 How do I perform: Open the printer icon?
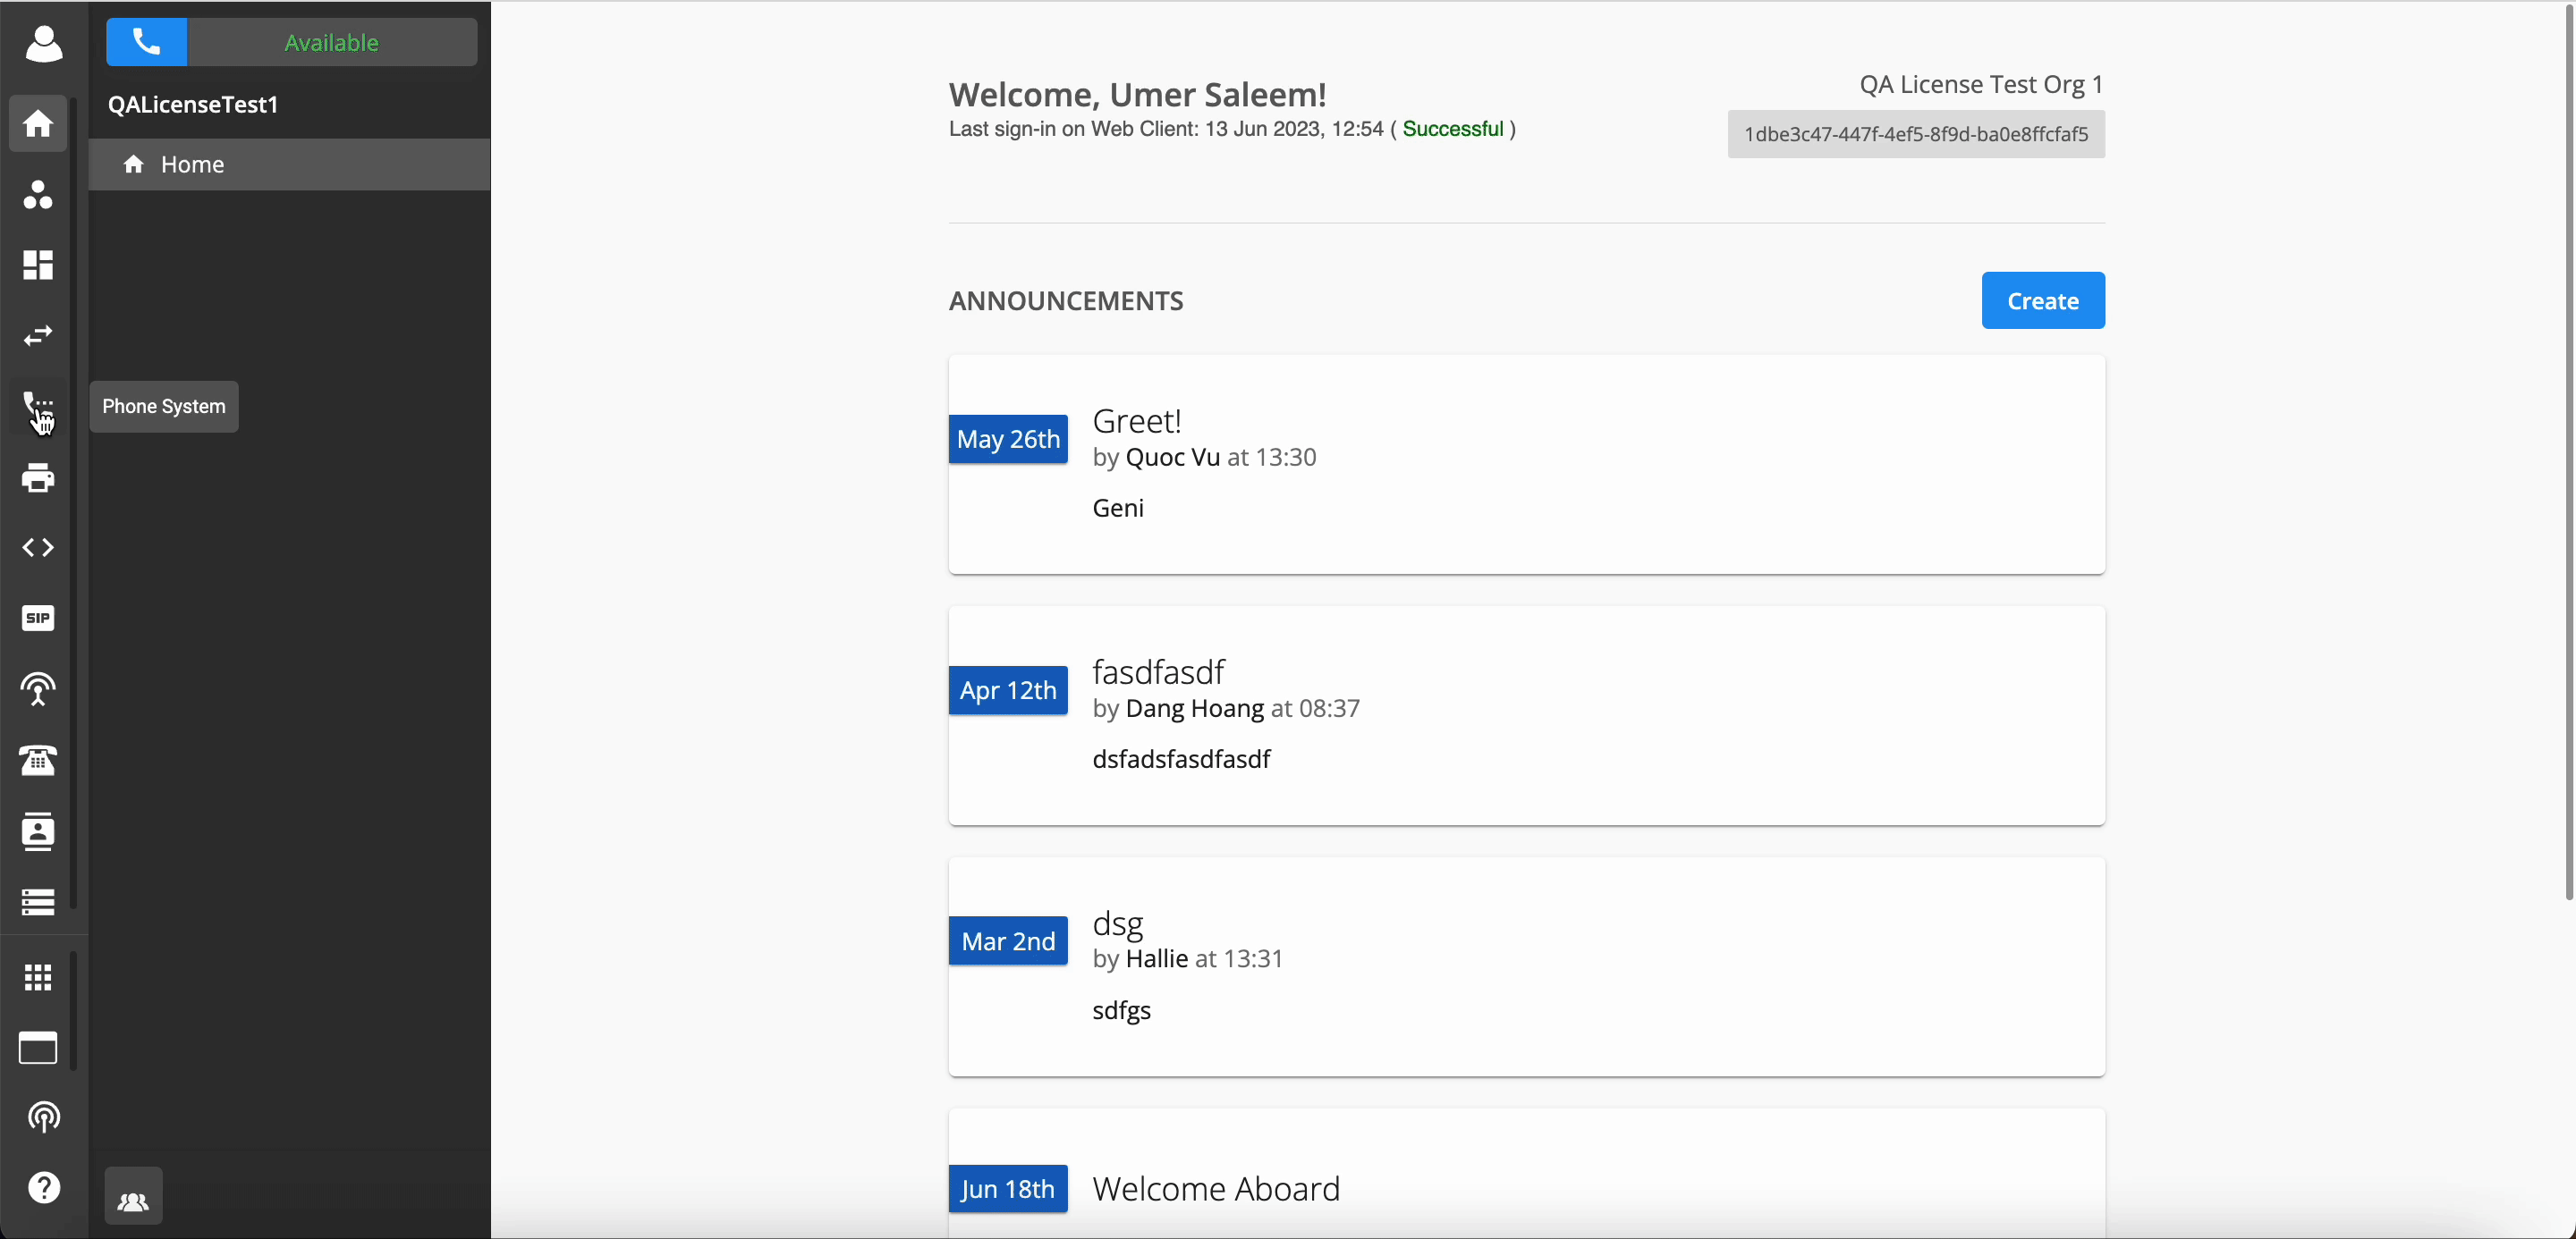(38, 477)
